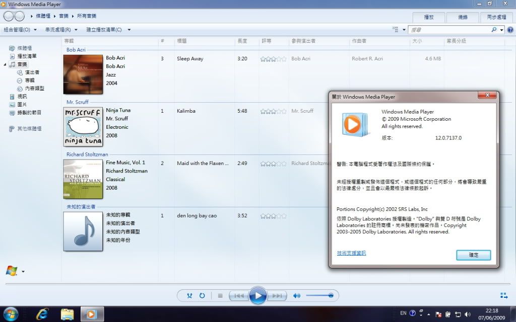Skip to the previous track
This screenshot has width=516, height=322.
(x=238, y=296)
